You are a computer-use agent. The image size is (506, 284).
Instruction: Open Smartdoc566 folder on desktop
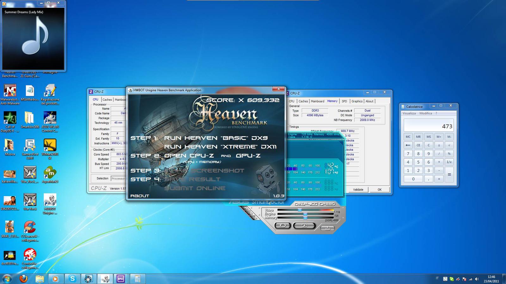click(x=30, y=120)
